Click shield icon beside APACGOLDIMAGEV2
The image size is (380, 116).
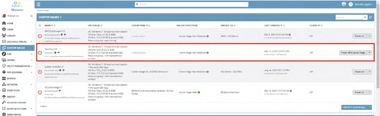point(62,35)
